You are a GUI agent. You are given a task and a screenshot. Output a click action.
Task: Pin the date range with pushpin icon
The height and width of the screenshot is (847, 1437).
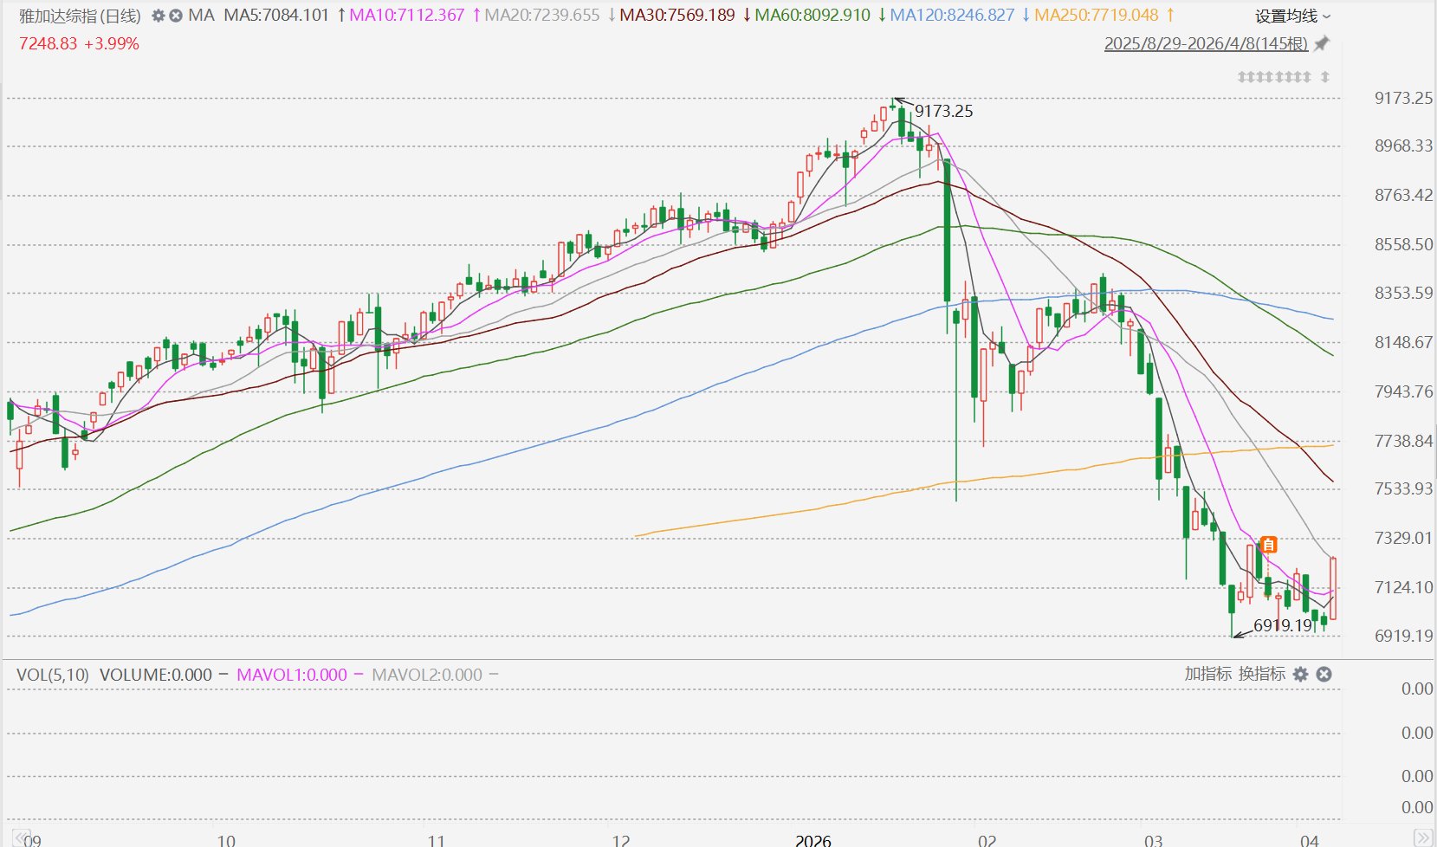(x=1322, y=43)
